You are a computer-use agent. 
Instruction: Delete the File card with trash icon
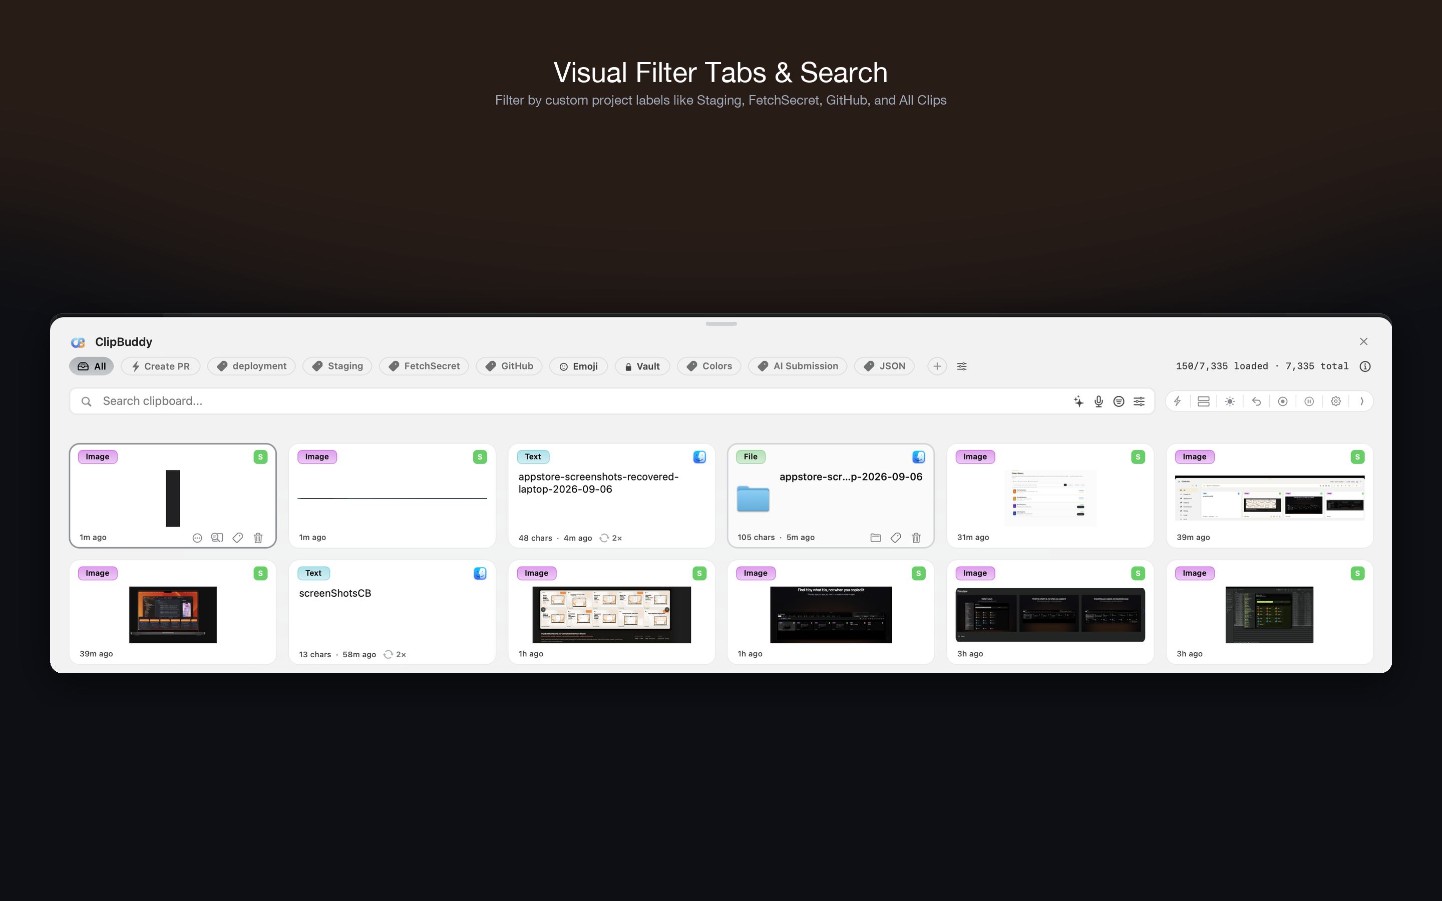click(916, 538)
